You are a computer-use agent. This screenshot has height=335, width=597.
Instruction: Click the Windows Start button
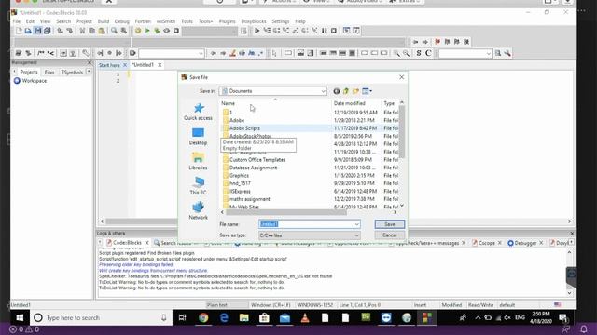[20, 317]
